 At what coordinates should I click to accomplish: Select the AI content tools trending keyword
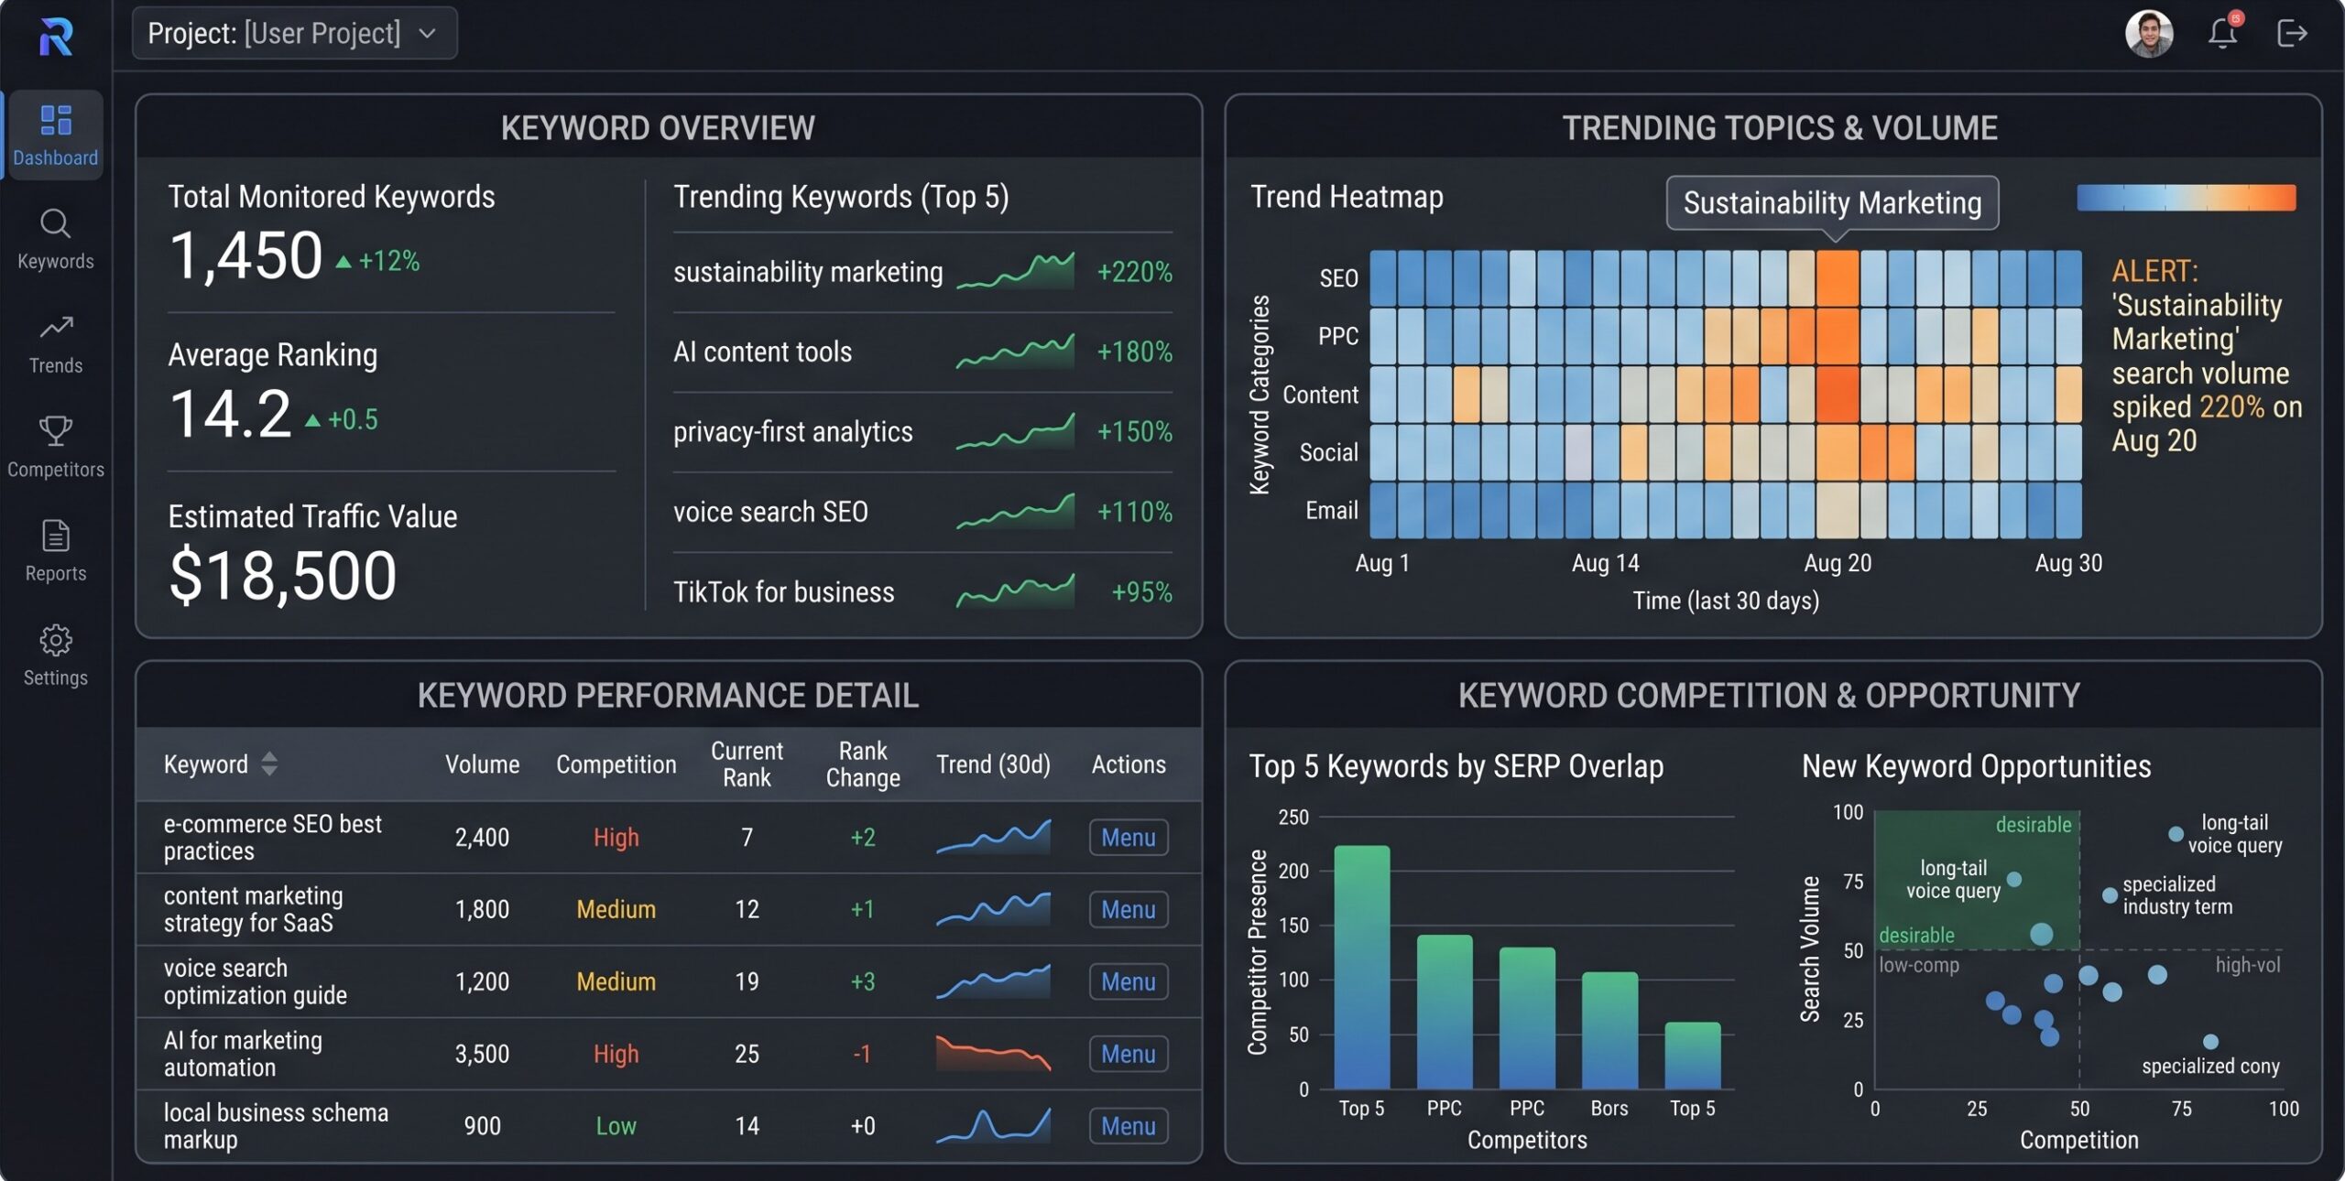762,352
